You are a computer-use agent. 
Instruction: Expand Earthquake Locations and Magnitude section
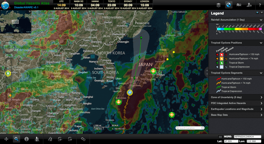[x=261, y=109]
